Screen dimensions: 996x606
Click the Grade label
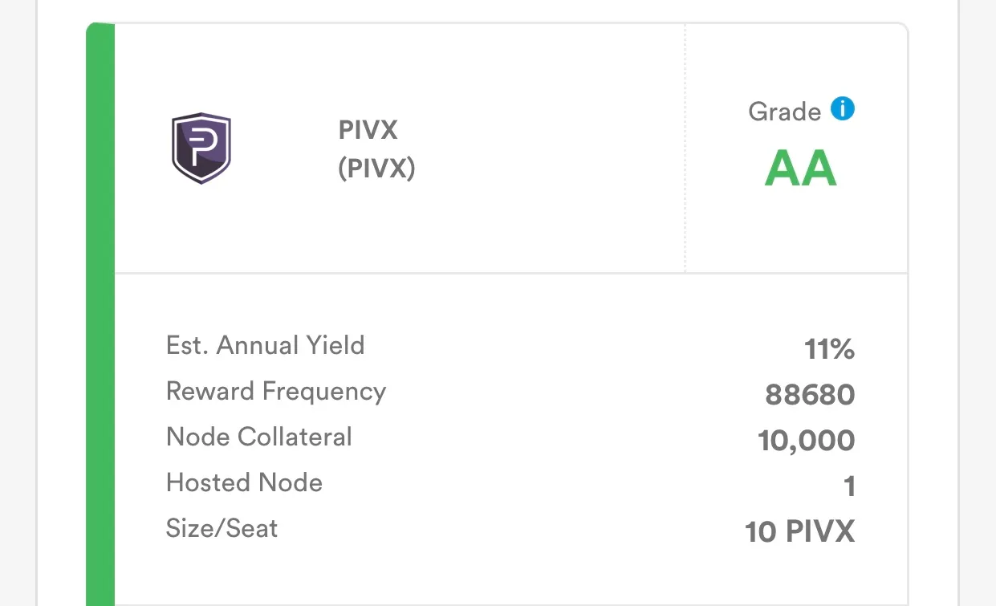coord(784,112)
